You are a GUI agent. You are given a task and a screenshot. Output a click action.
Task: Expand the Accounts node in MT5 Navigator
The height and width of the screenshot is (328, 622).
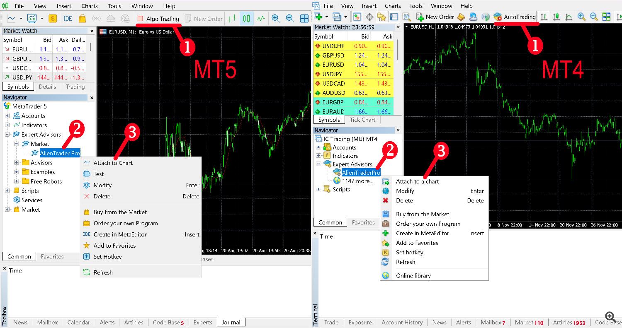pos(7,116)
